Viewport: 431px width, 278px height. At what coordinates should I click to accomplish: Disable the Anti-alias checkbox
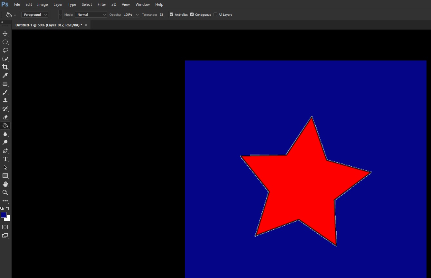tap(171, 14)
